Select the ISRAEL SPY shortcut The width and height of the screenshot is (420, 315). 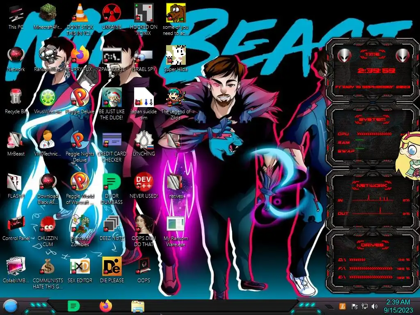point(144,56)
